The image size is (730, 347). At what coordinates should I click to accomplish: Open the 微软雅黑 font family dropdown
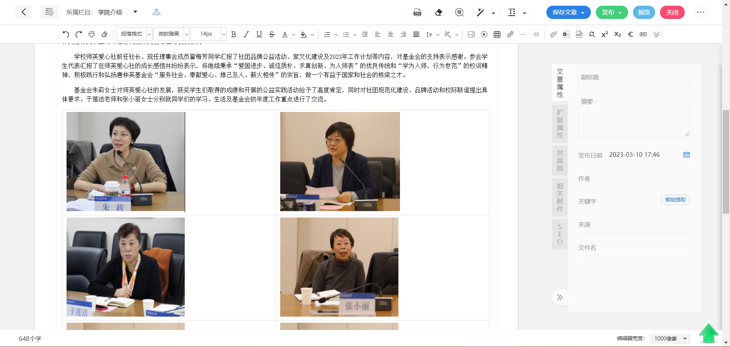point(171,34)
